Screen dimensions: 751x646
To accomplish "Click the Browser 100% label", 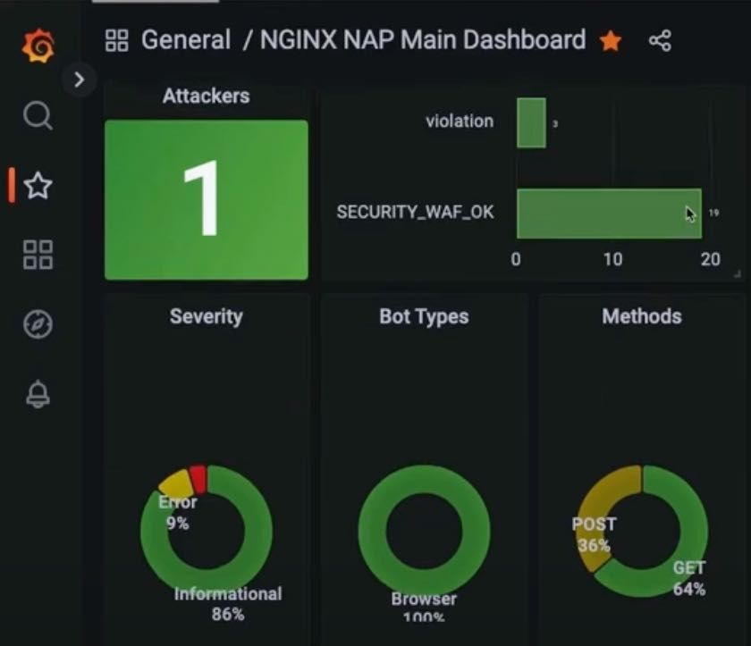I will [424, 607].
